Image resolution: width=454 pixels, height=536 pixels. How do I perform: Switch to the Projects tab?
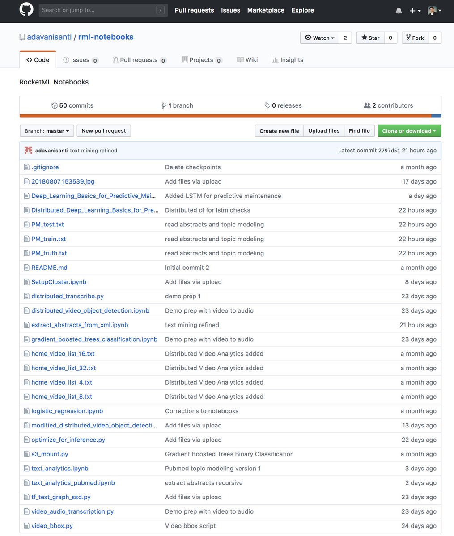[202, 60]
